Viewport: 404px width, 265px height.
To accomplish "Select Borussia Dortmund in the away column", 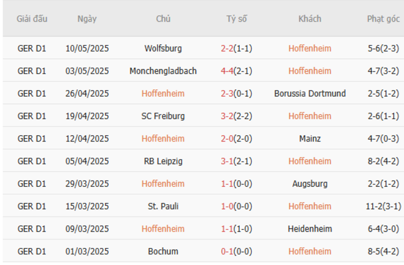I will click(310, 94).
